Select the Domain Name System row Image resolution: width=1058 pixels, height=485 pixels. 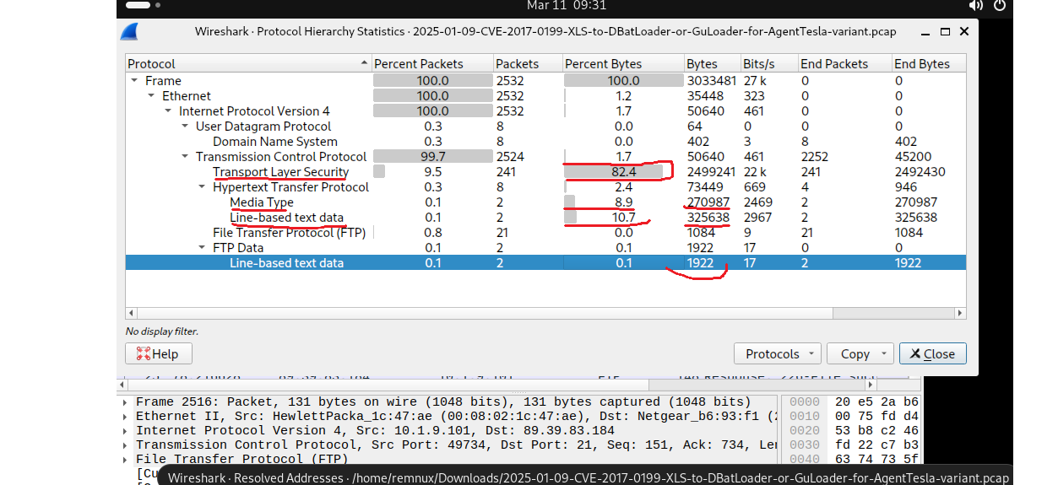[x=545, y=142]
